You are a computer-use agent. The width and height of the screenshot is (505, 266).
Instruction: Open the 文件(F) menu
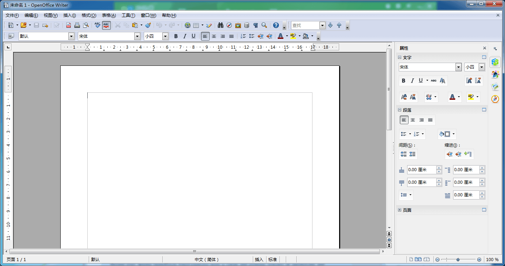tap(12, 15)
